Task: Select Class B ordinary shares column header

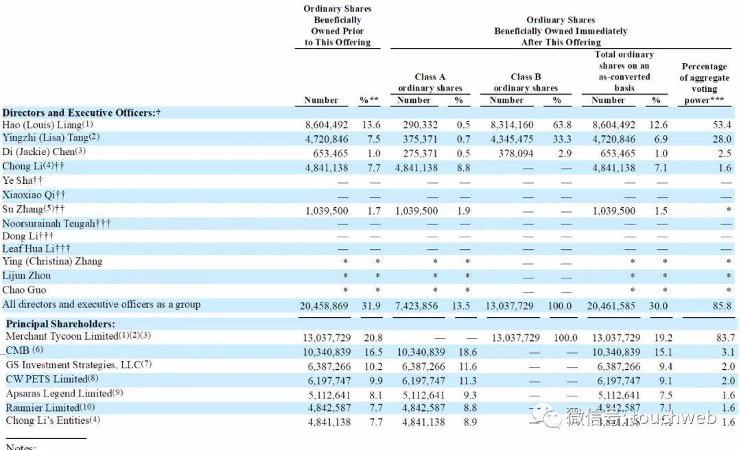Action: 526,82
